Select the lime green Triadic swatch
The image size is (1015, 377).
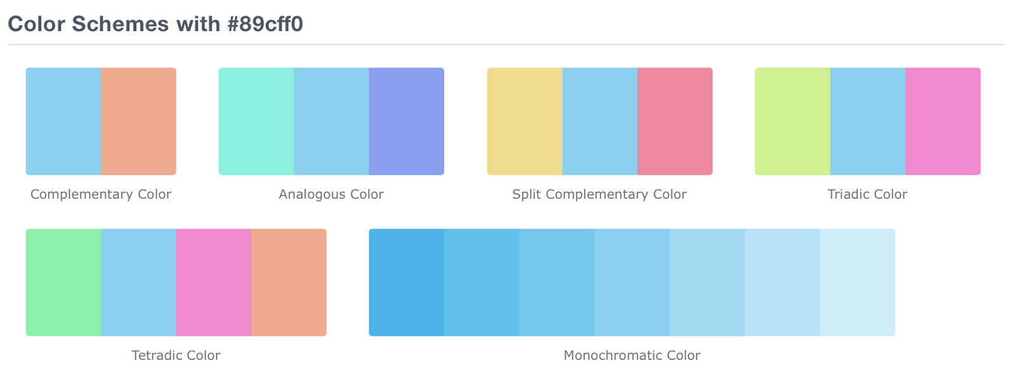click(792, 121)
